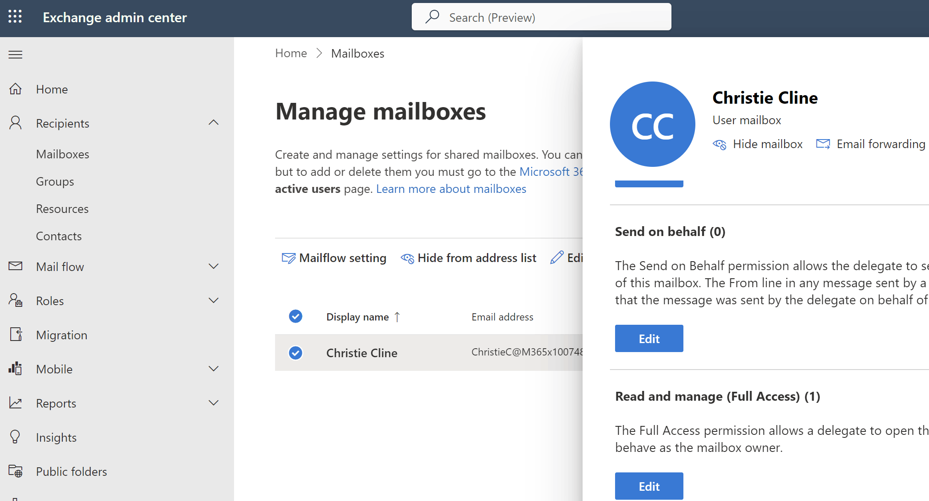Open Learn more about mailboxes link
The width and height of the screenshot is (929, 501).
click(x=451, y=189)
